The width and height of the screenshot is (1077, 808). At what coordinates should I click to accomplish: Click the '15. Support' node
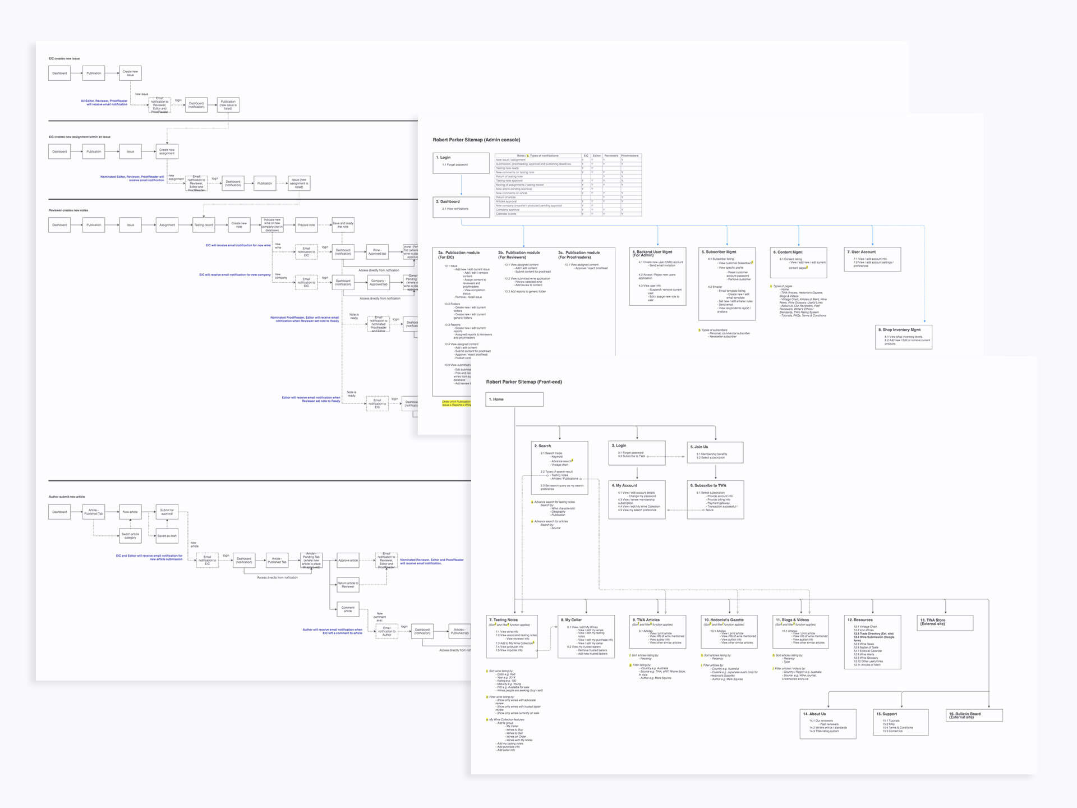pyautogui.click(x=901, y=722)
